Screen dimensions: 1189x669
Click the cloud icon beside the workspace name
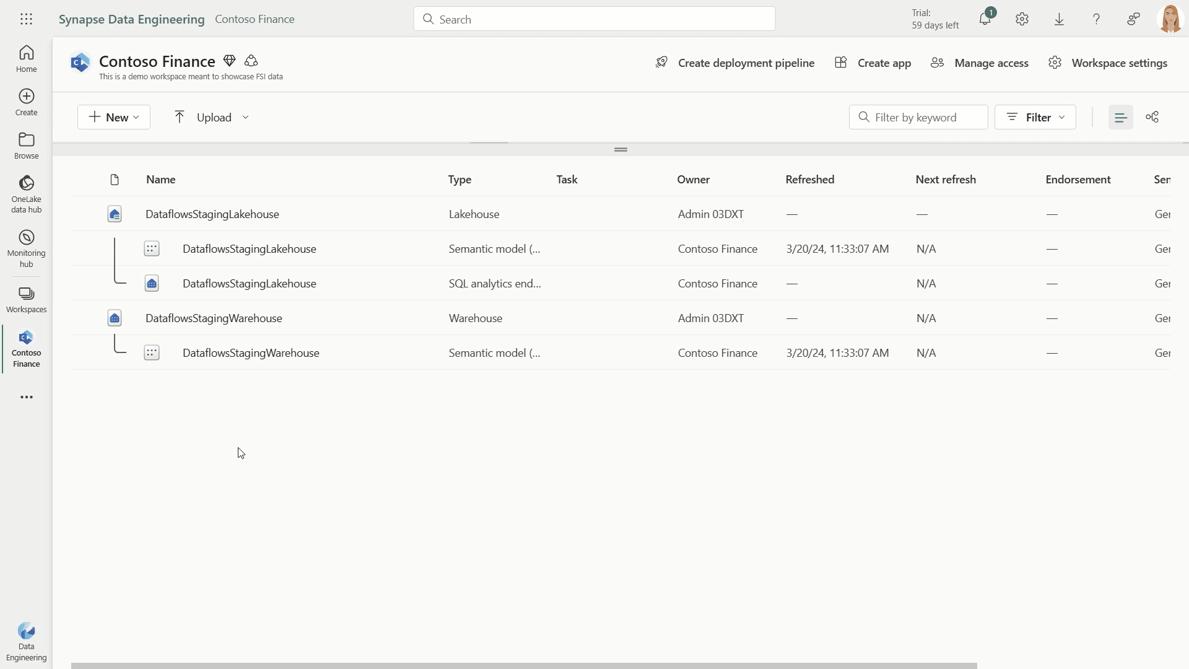[x=251, y=61]
